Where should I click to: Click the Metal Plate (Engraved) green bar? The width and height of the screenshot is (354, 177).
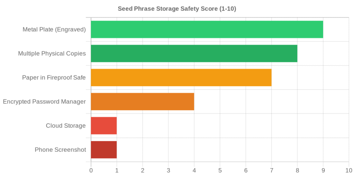[207, 29]
